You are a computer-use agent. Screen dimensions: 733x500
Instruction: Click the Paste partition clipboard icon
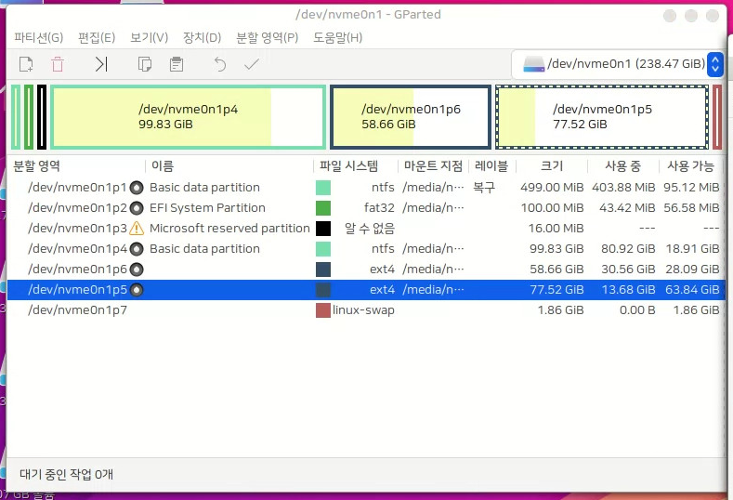click(176, 64)
